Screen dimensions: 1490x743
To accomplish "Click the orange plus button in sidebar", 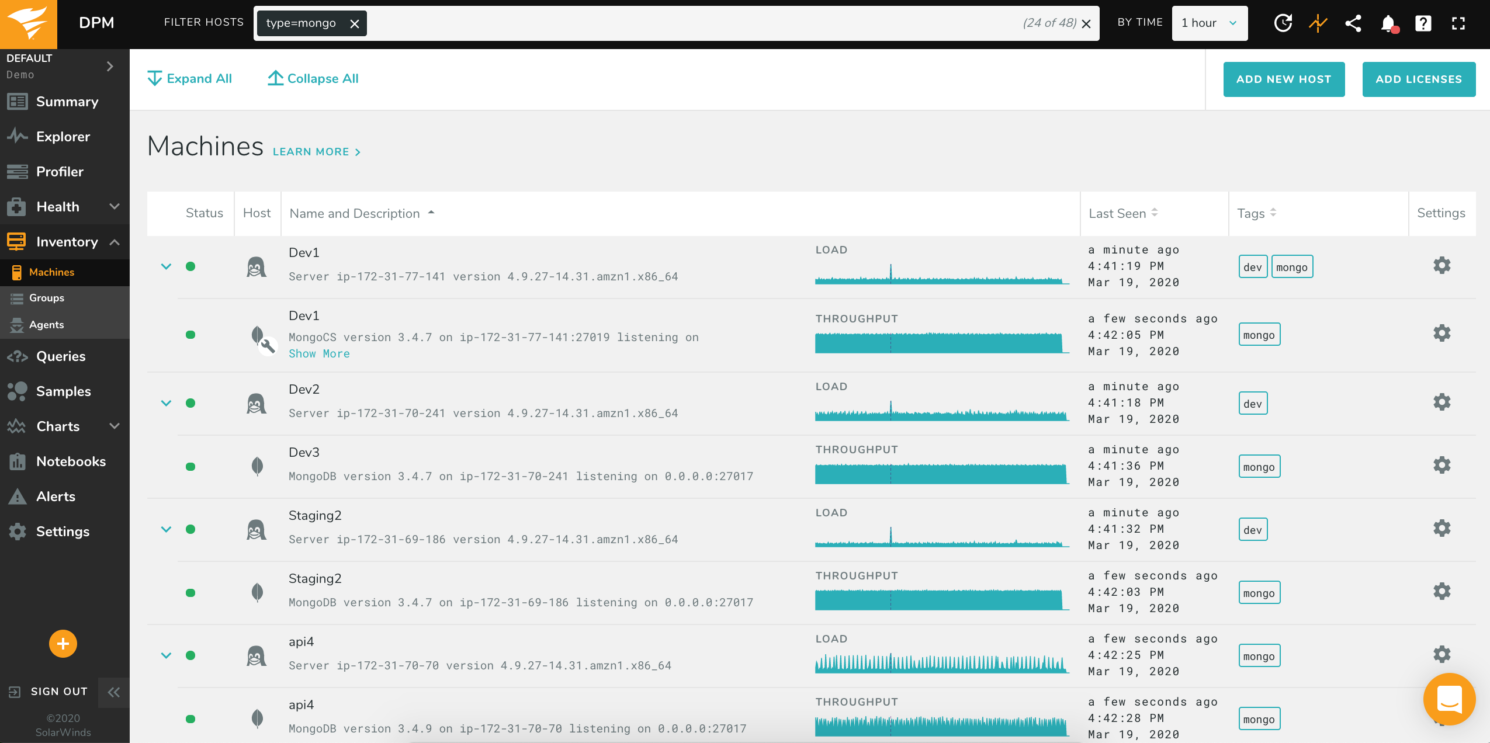I will coord(63,644).
